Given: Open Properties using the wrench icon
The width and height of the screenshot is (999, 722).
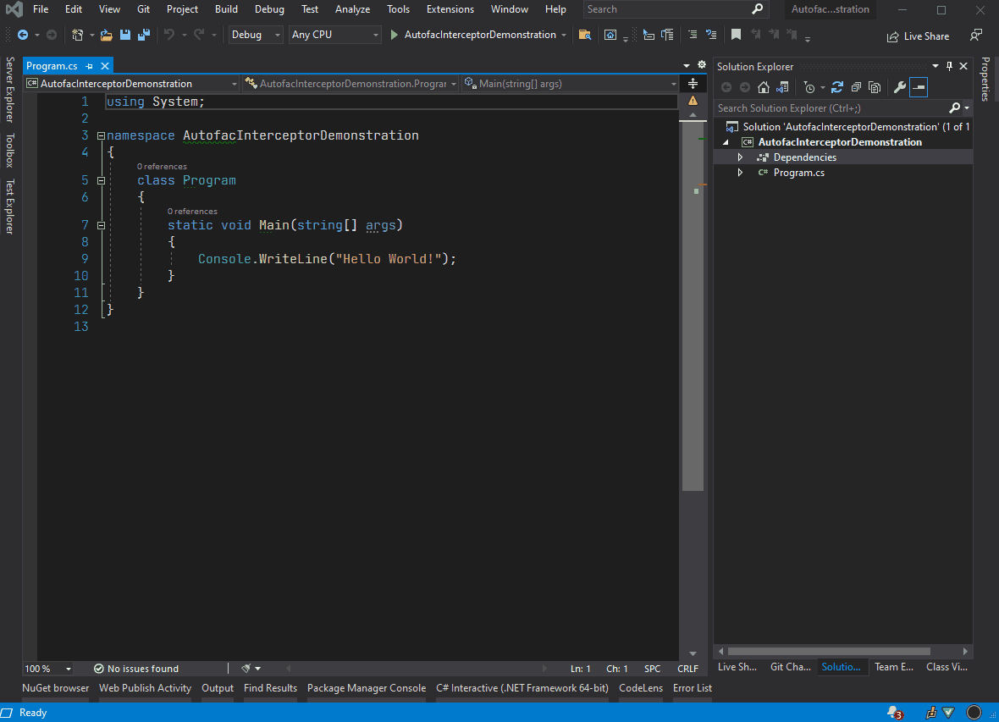Looking at the screenshot, I should [x=899, y=86].
